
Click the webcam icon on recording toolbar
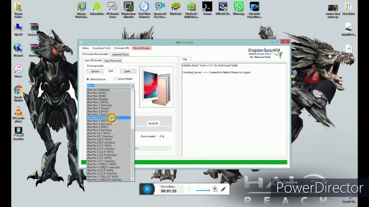click(x=215, y=189)
